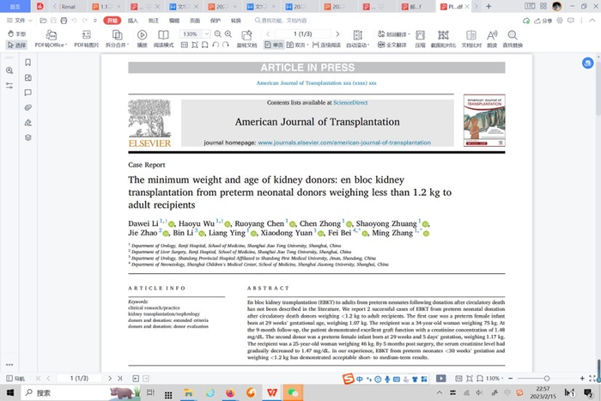Open 查找替换 find and replace
The height and width of the screenshot is (401, 601).
point(513,39)
